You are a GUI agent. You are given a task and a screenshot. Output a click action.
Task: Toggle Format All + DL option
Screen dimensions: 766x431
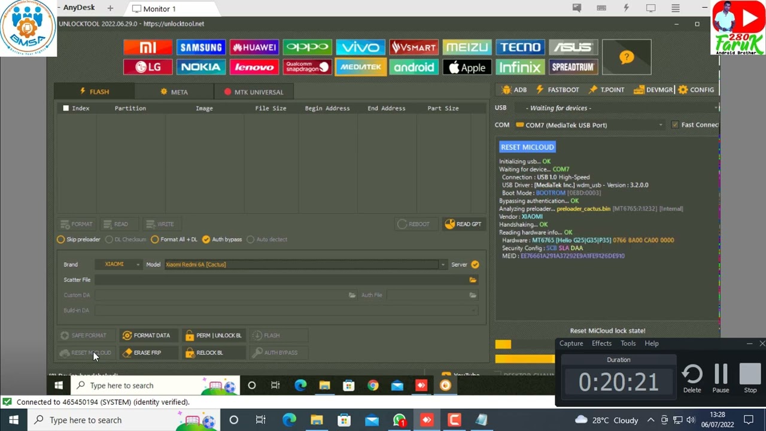[x=174, y=239]
